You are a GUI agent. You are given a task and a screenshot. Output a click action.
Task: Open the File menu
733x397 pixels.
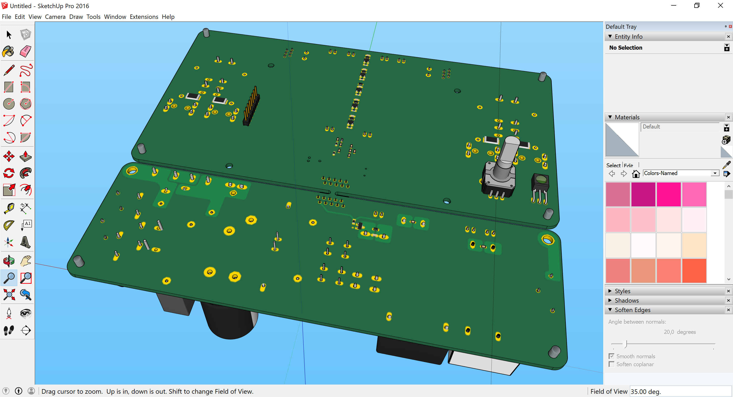tap(6, 17)
